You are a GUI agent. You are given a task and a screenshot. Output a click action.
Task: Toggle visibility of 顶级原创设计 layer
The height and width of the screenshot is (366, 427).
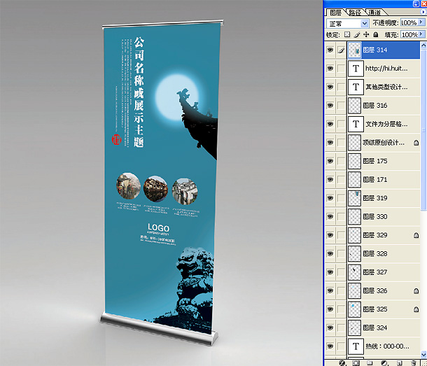click(330, 143)
